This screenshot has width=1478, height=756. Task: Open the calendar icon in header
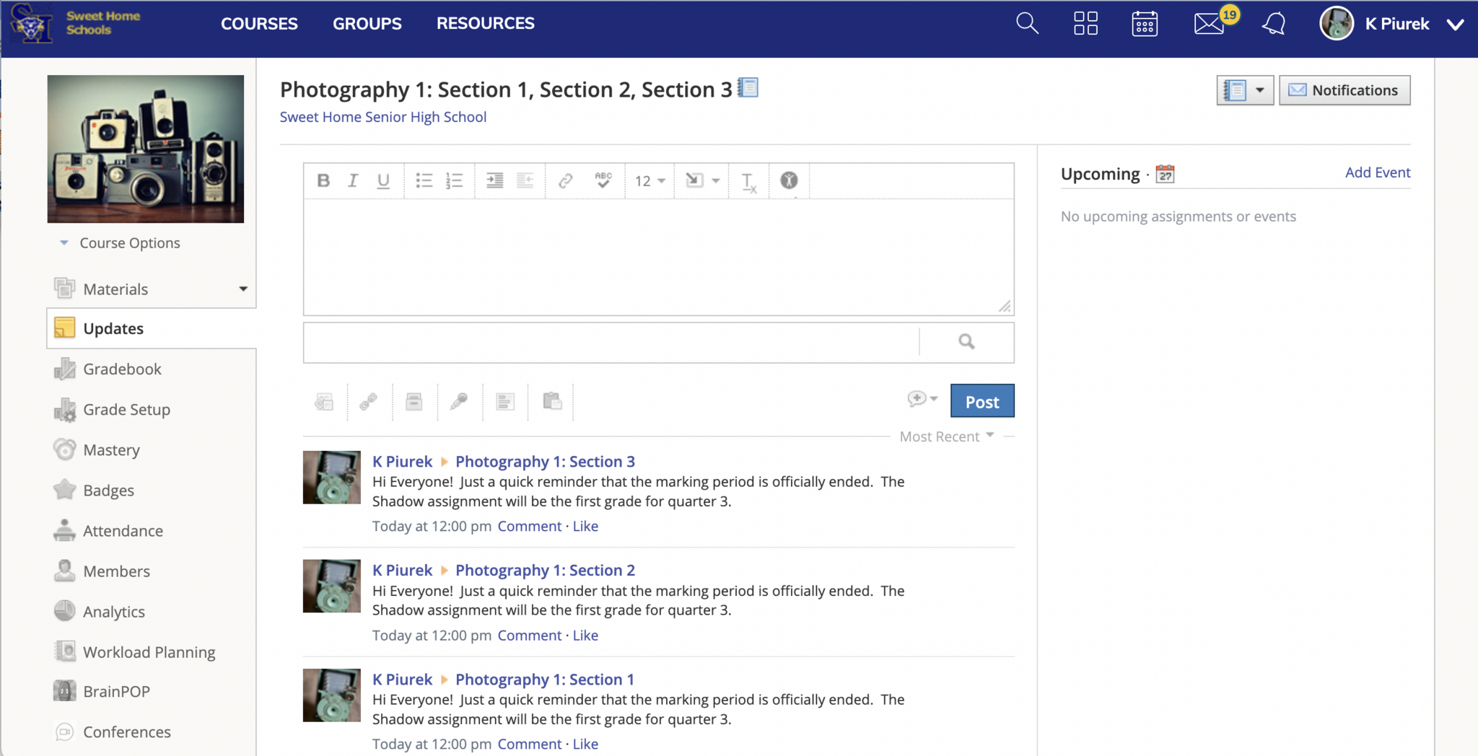point(1145,24)
